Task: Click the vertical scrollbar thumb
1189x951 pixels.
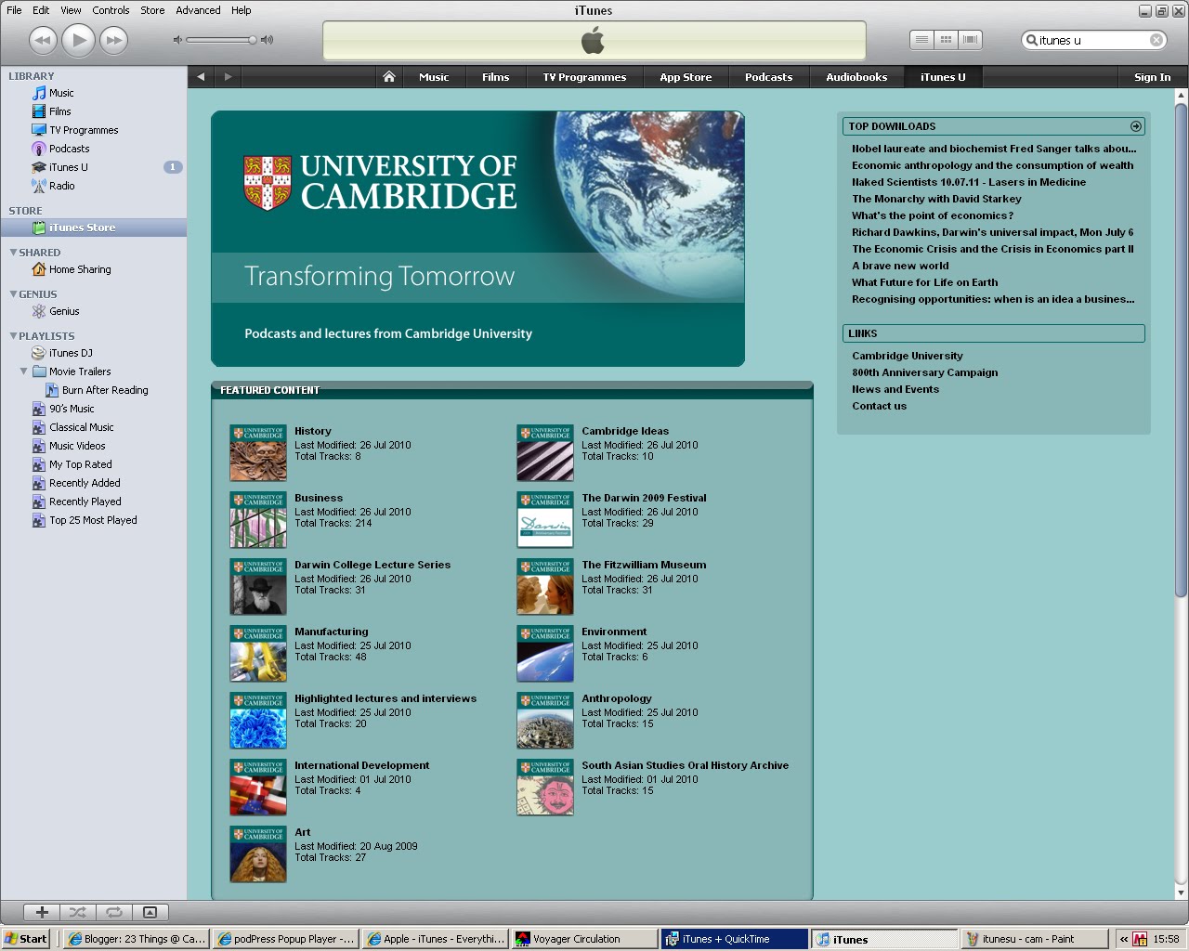Action: coord(1181,351)
